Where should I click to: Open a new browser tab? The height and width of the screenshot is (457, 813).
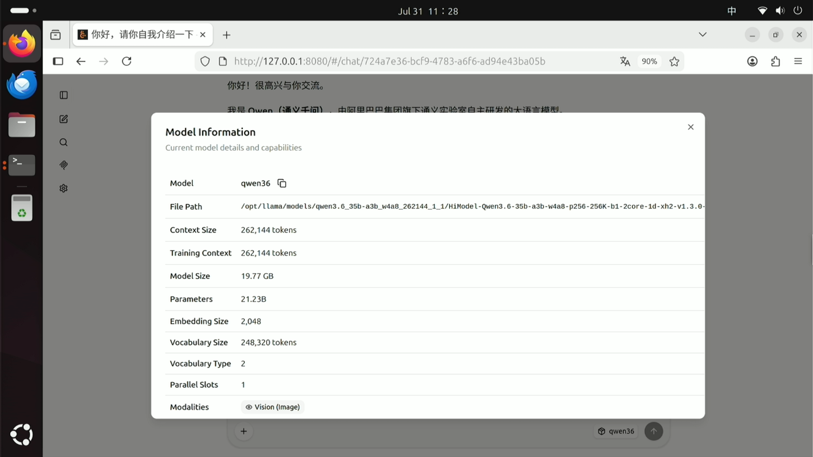[x=226, y=35]
